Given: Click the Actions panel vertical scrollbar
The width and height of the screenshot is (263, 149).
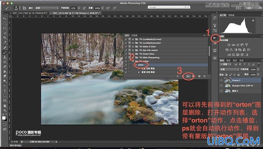Looking at the screenshot, I should [x=209, y=51].
